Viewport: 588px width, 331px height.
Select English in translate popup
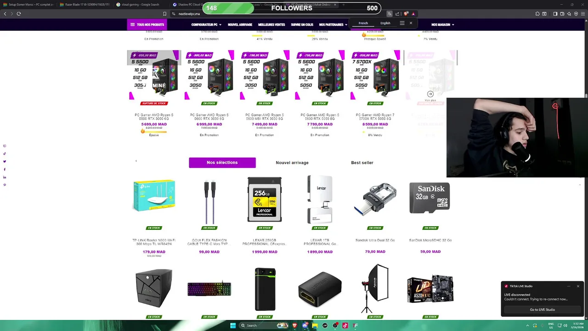pos(385,23)
